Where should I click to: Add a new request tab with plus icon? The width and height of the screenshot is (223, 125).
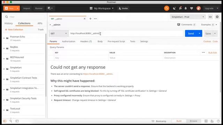90,19
